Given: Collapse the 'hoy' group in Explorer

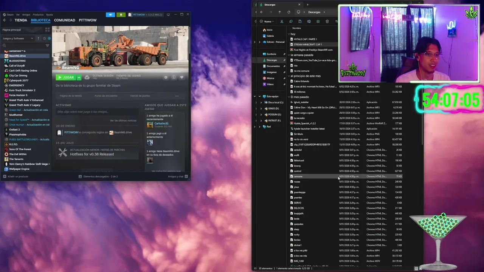Looking at the screenshot, I should point(289,34).
